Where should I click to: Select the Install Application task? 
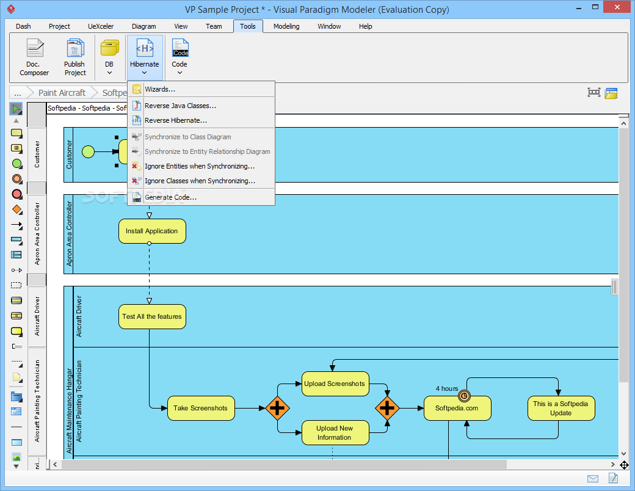point(152,231)
